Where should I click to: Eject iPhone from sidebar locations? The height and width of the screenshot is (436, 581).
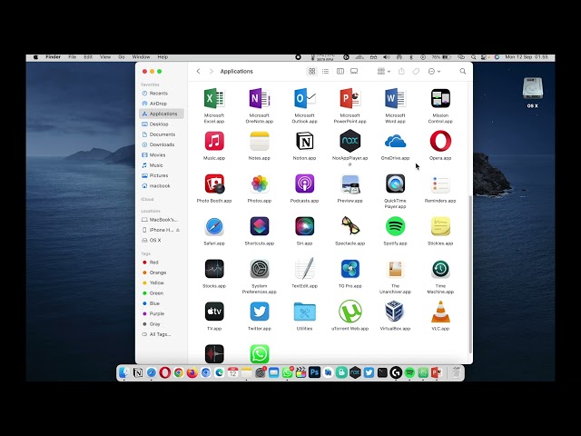click(x=178, y=230)
